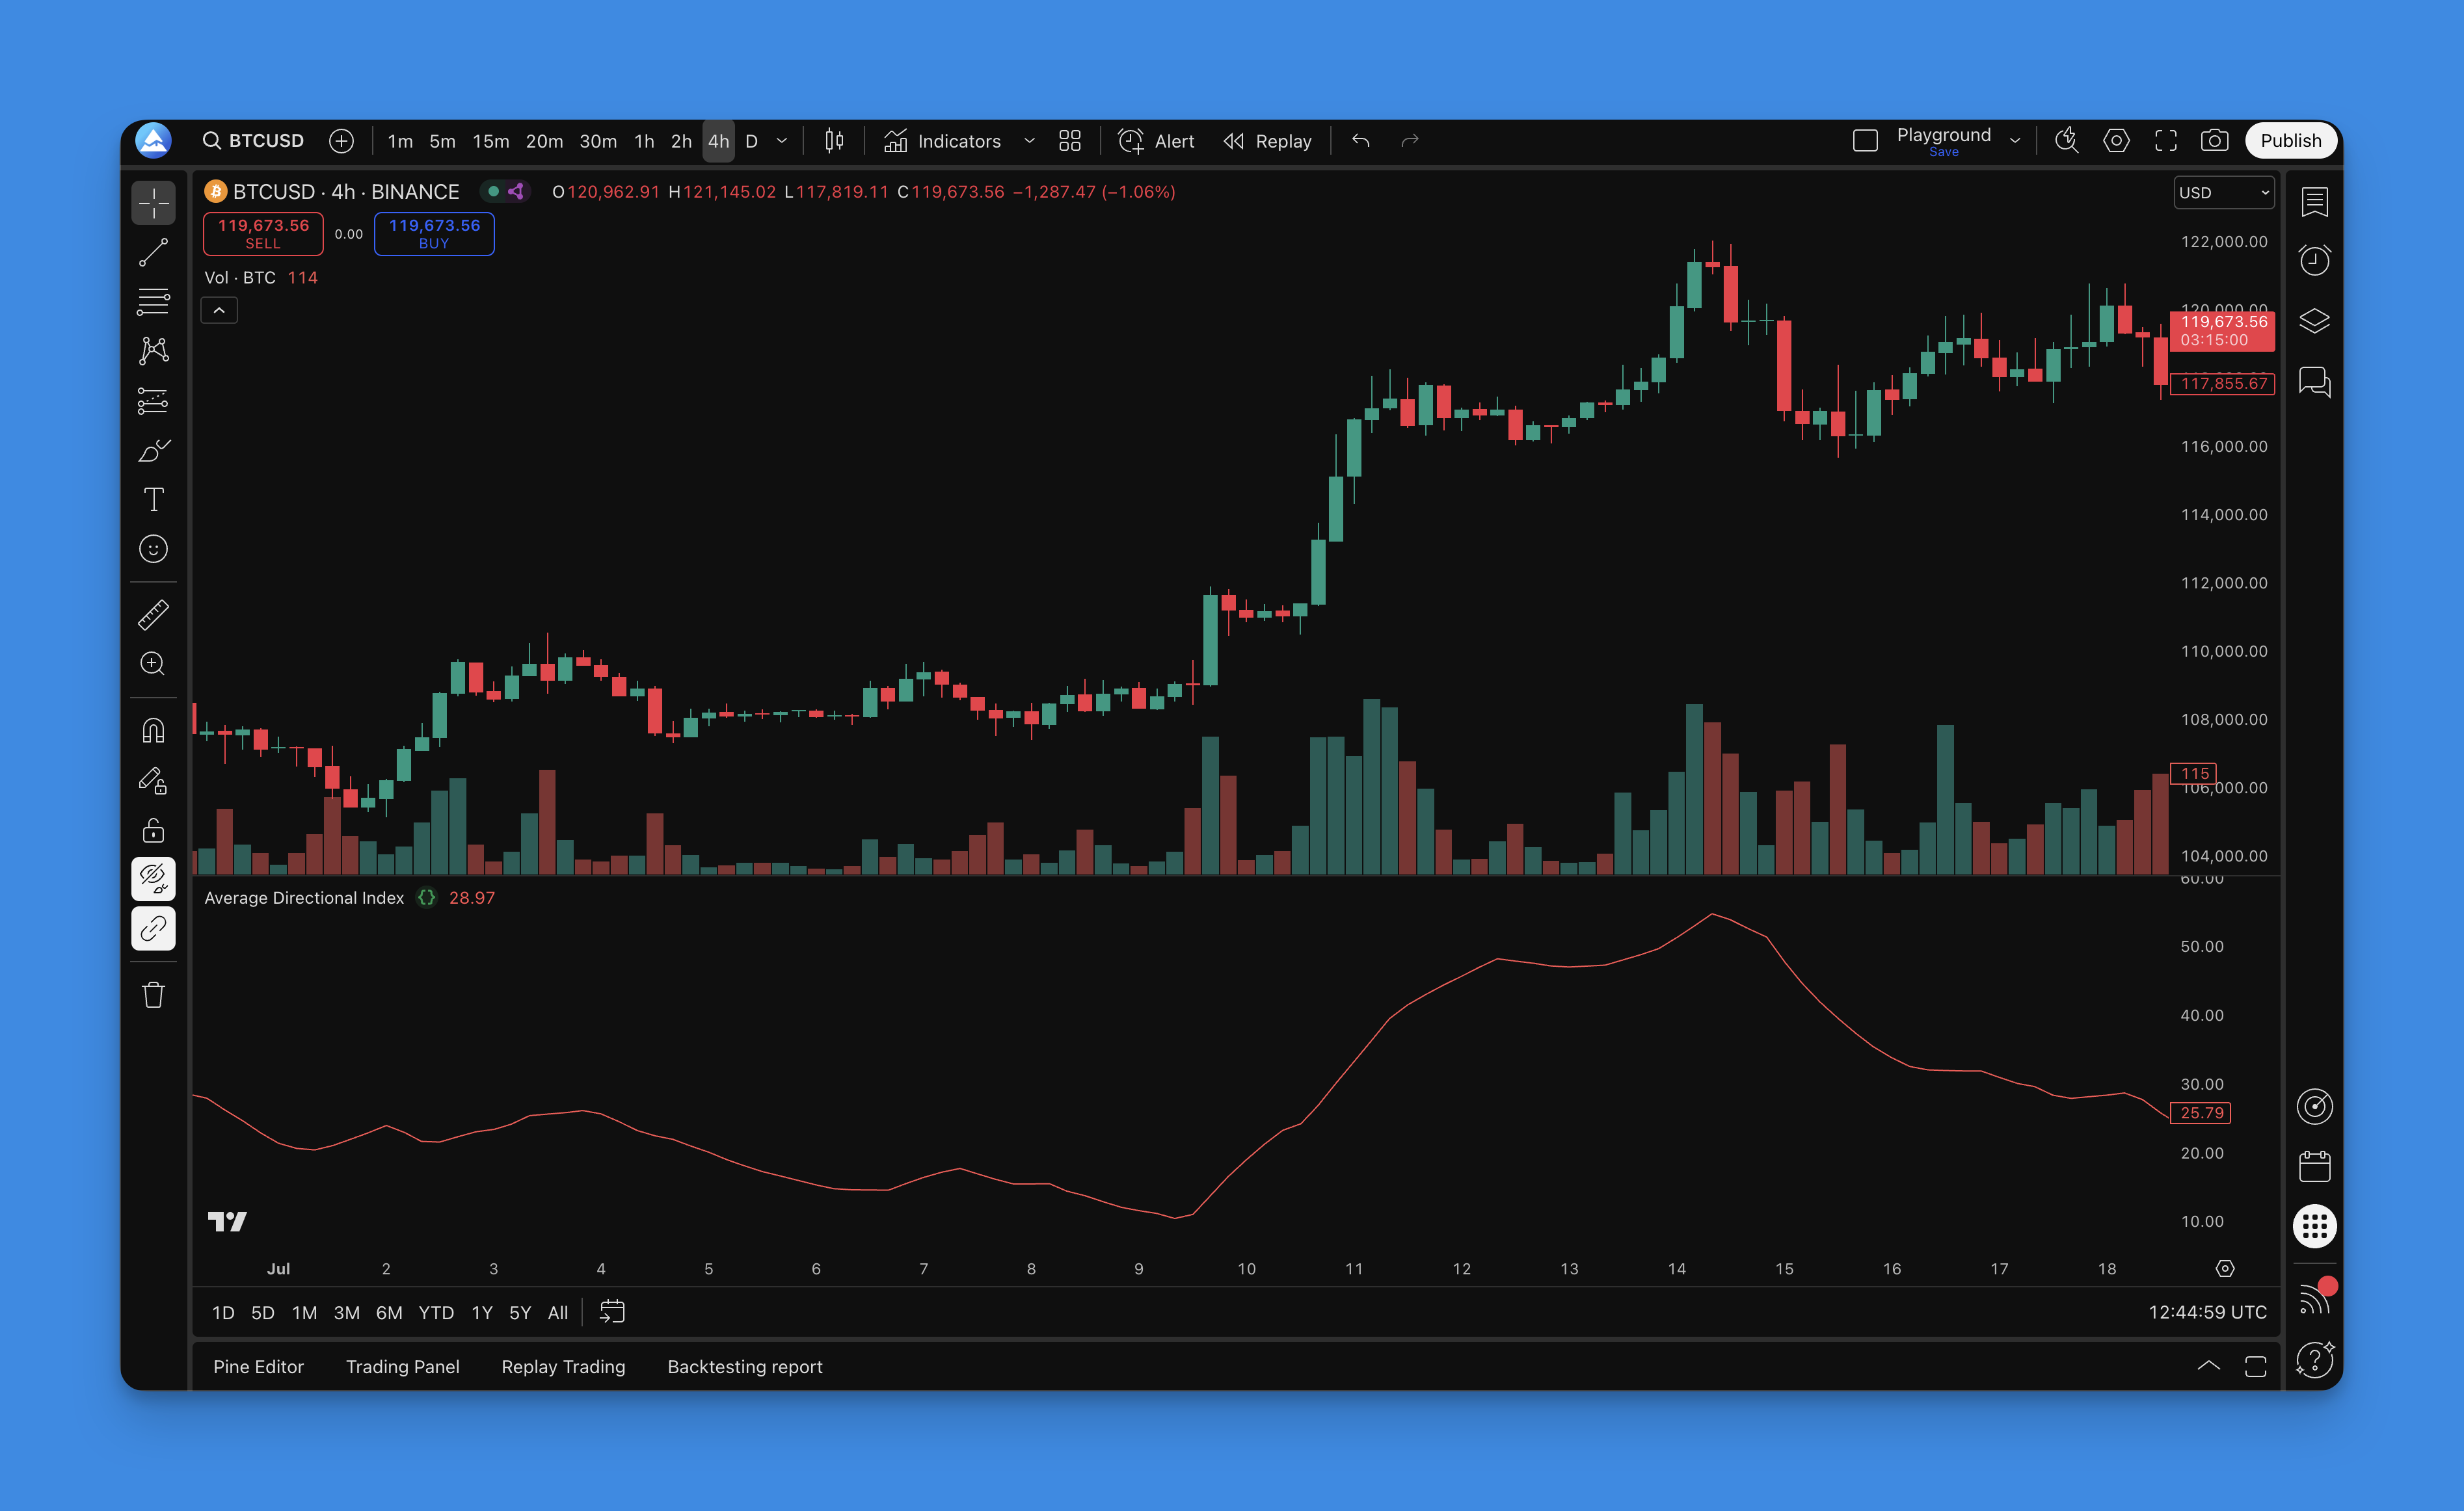The width and height of the screenshot is (2464, 1511).
Task: Open the BTCUSD symbol search
Action: (x=253, y=141)
